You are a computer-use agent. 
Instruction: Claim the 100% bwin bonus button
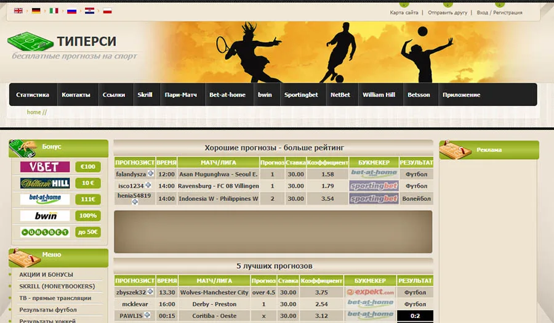[x=88, y=216]
